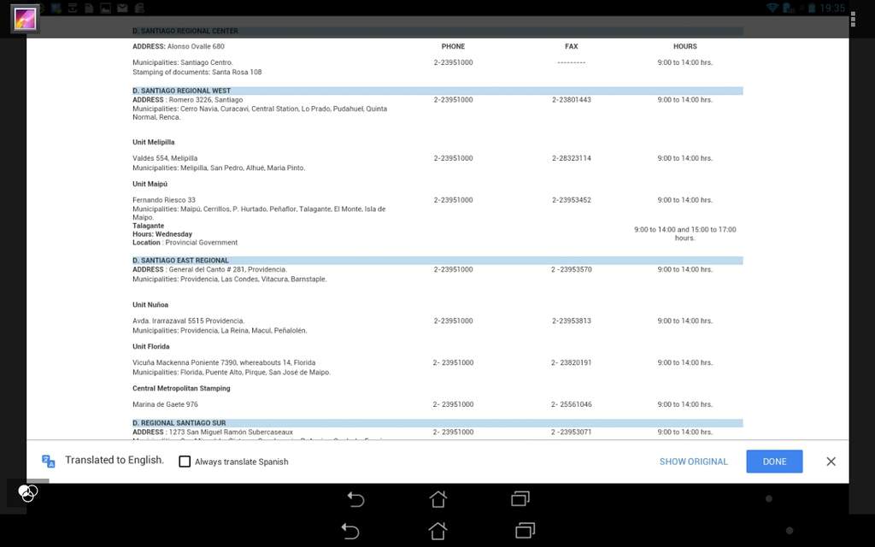This screenshot has width=875, height=547.
Task: Tap the Home icon in the lower navigation row
Action: (x=437, y=531)
